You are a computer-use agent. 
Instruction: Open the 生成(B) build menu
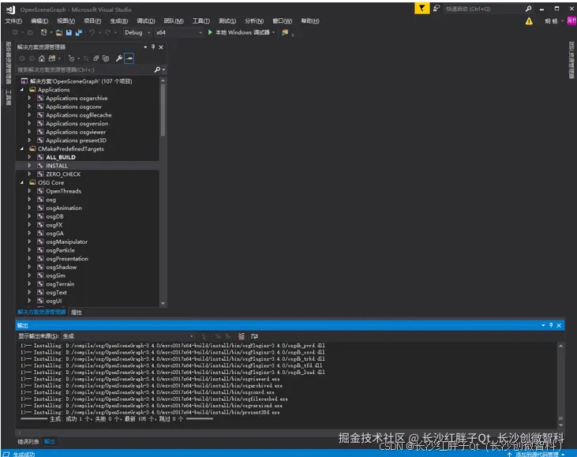[x=119, y=21]
